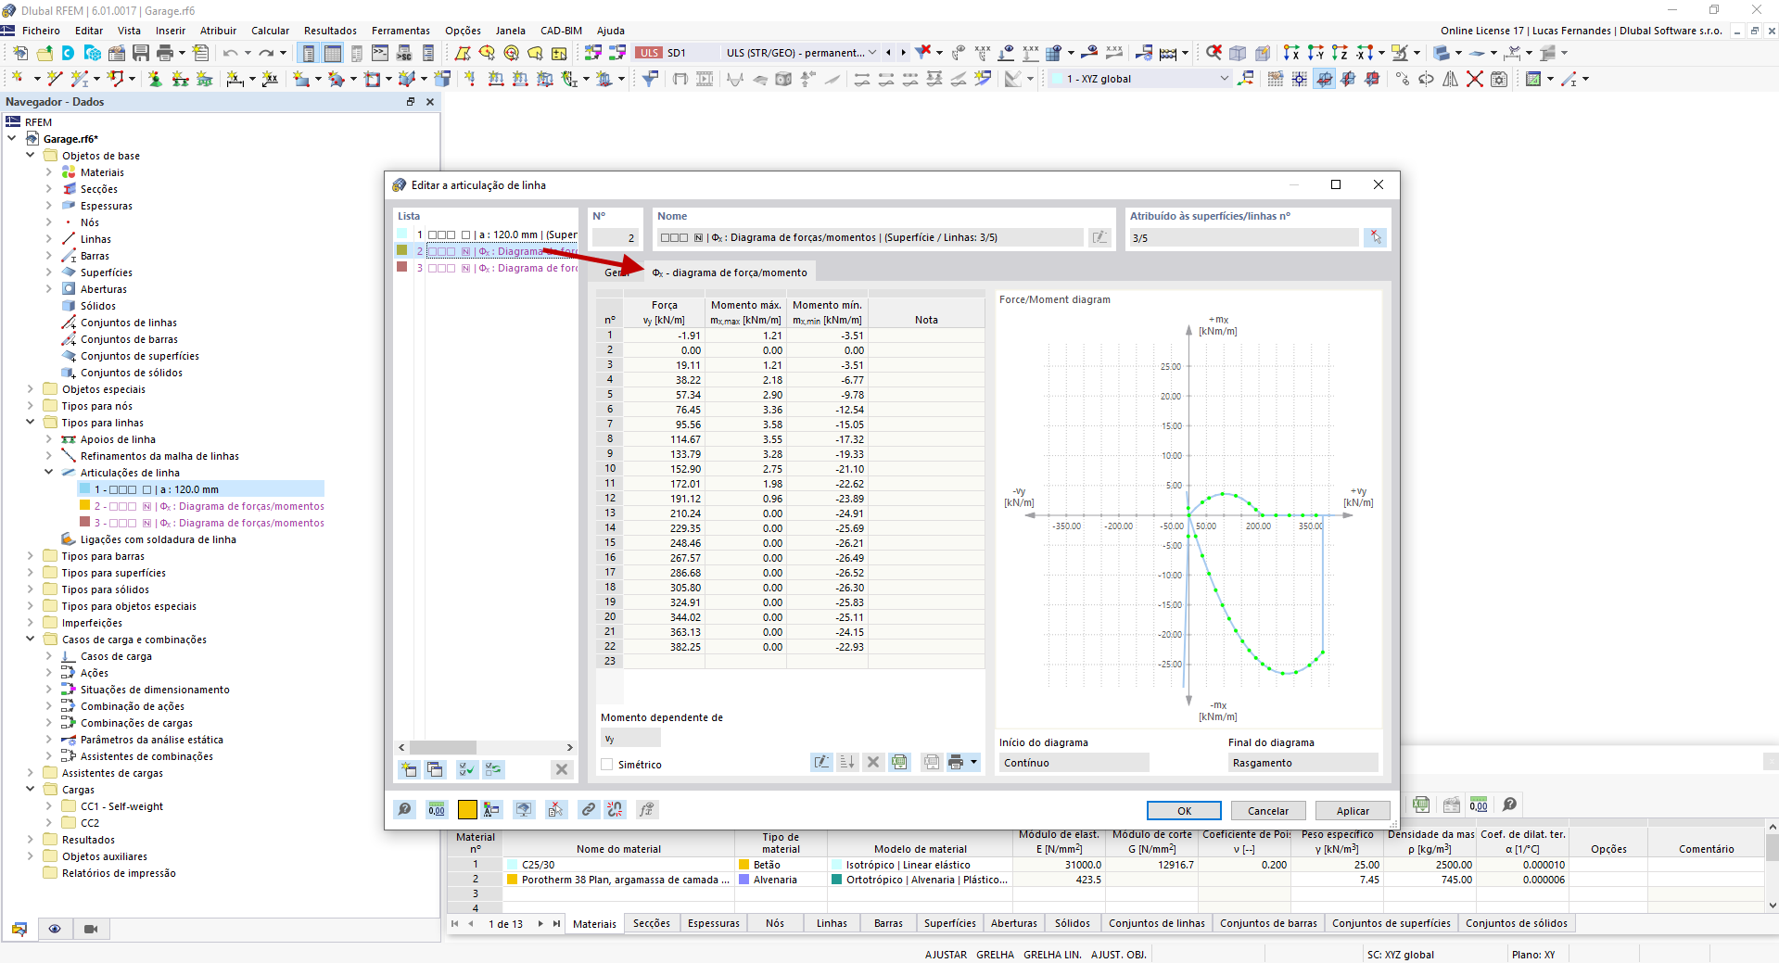Toggle GRELHA grid in status bar
The width and height of the screenshot is (1779, 963).
click(x=995, y=955)
